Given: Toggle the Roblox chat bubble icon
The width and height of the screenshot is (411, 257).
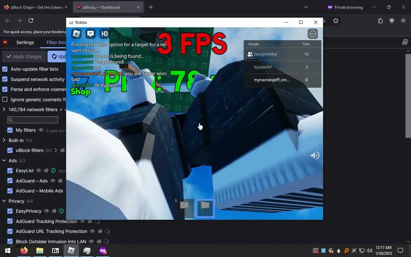Looking at the screenshot, I should 91,33.
